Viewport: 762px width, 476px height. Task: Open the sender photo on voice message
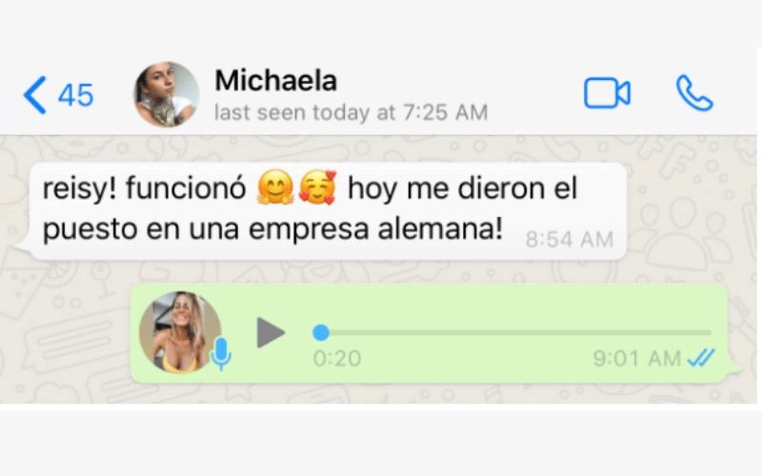point(180,332)
